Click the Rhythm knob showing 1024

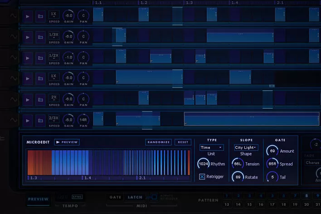pyautogui.click(x=204, y=164)
